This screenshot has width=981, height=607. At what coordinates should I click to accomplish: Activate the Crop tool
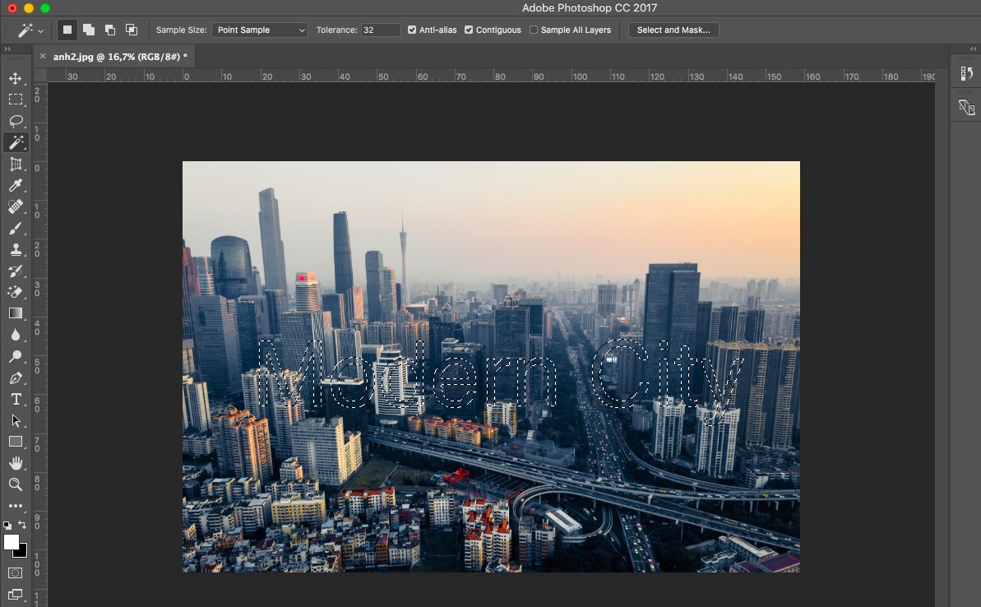16,164
